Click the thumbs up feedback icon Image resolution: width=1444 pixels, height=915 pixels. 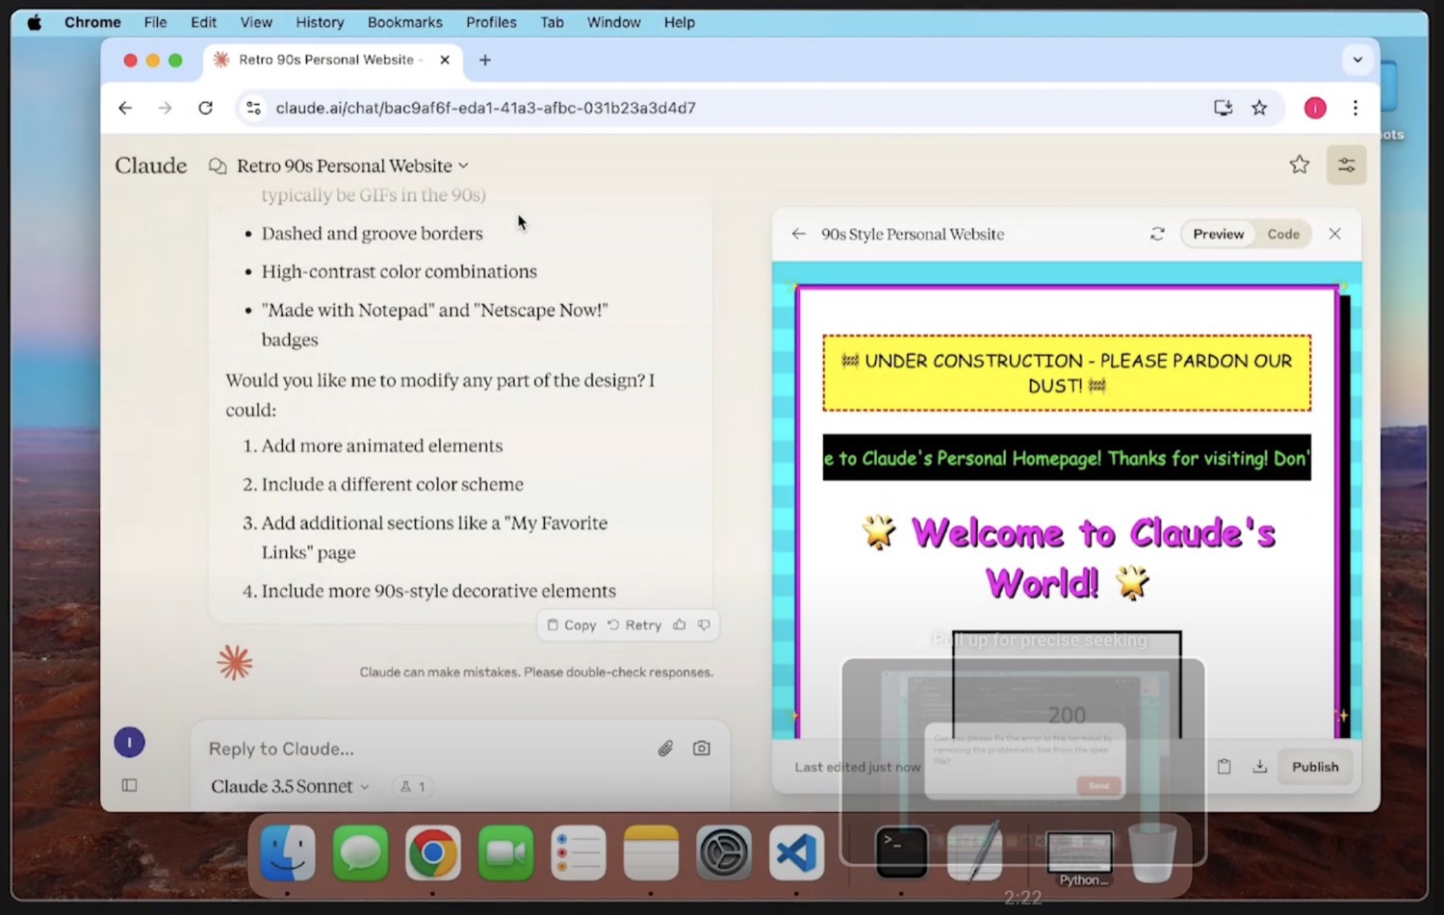pos(680,624)
